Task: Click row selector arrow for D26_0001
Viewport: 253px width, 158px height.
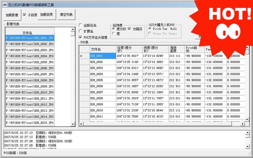Action: click(x=84, y=56)
